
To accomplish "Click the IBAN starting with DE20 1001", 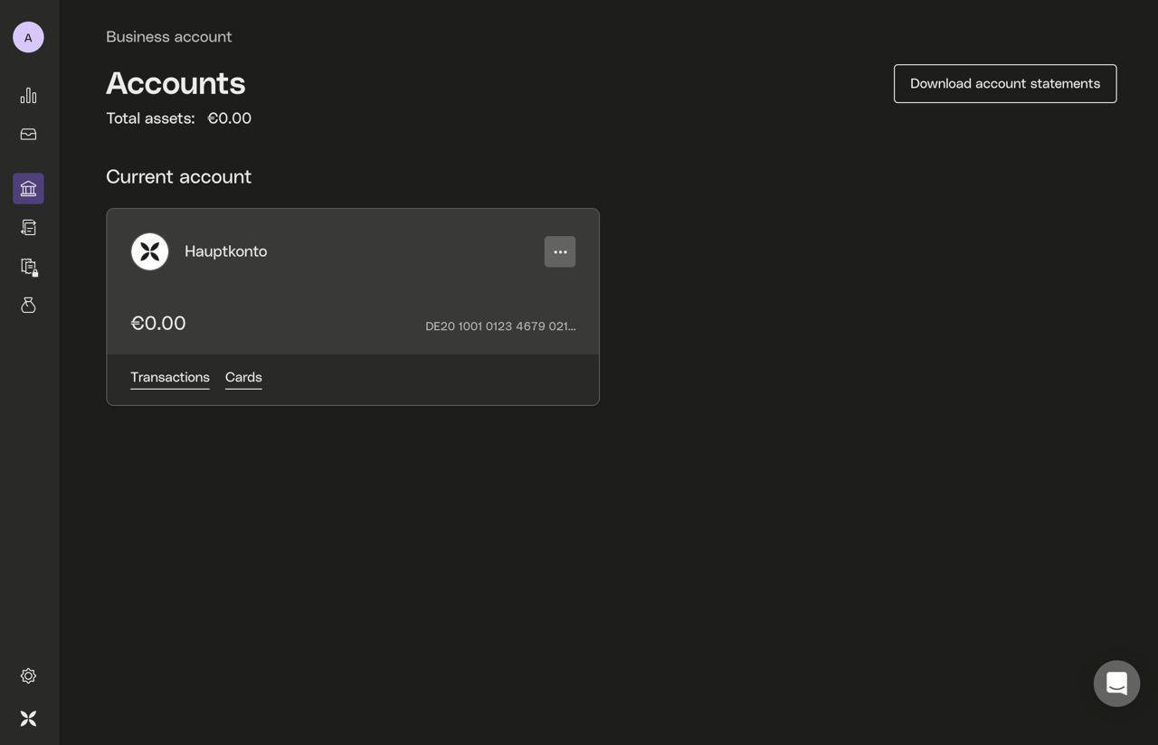I will pyautogui.click(x=500, y=326).
